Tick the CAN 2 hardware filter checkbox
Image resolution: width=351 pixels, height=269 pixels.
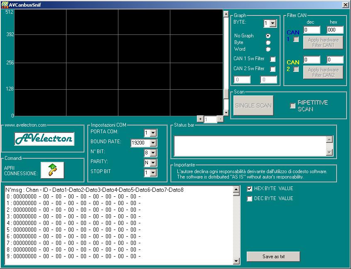coord(296,69)
